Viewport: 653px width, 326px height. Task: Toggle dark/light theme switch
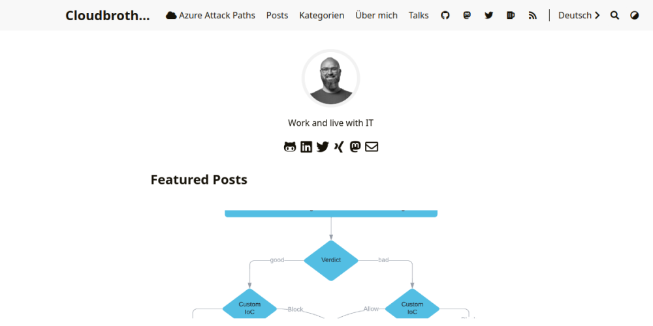tap(635, 16)
